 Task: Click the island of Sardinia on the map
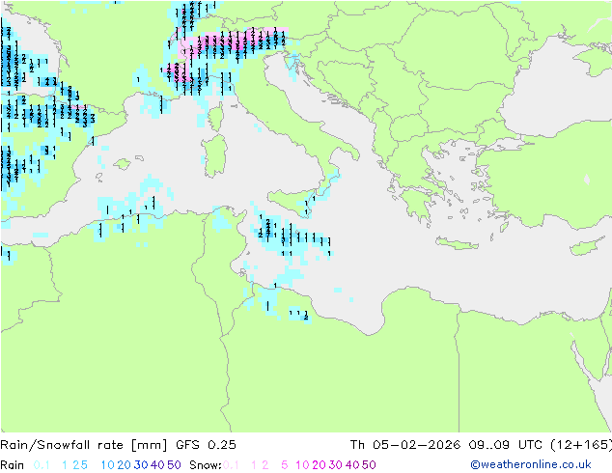pyautogui.click(x=214, y=155)
